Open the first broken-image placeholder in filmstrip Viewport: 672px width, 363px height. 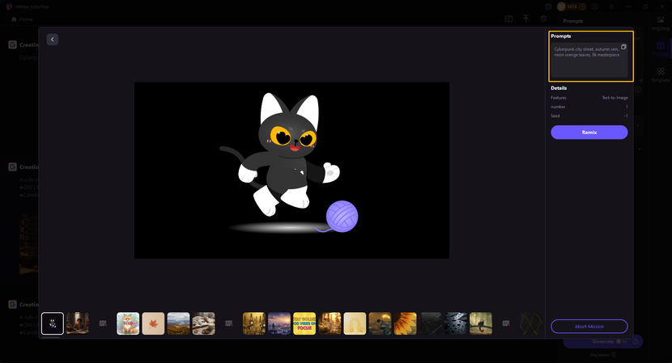coord(103,323)
